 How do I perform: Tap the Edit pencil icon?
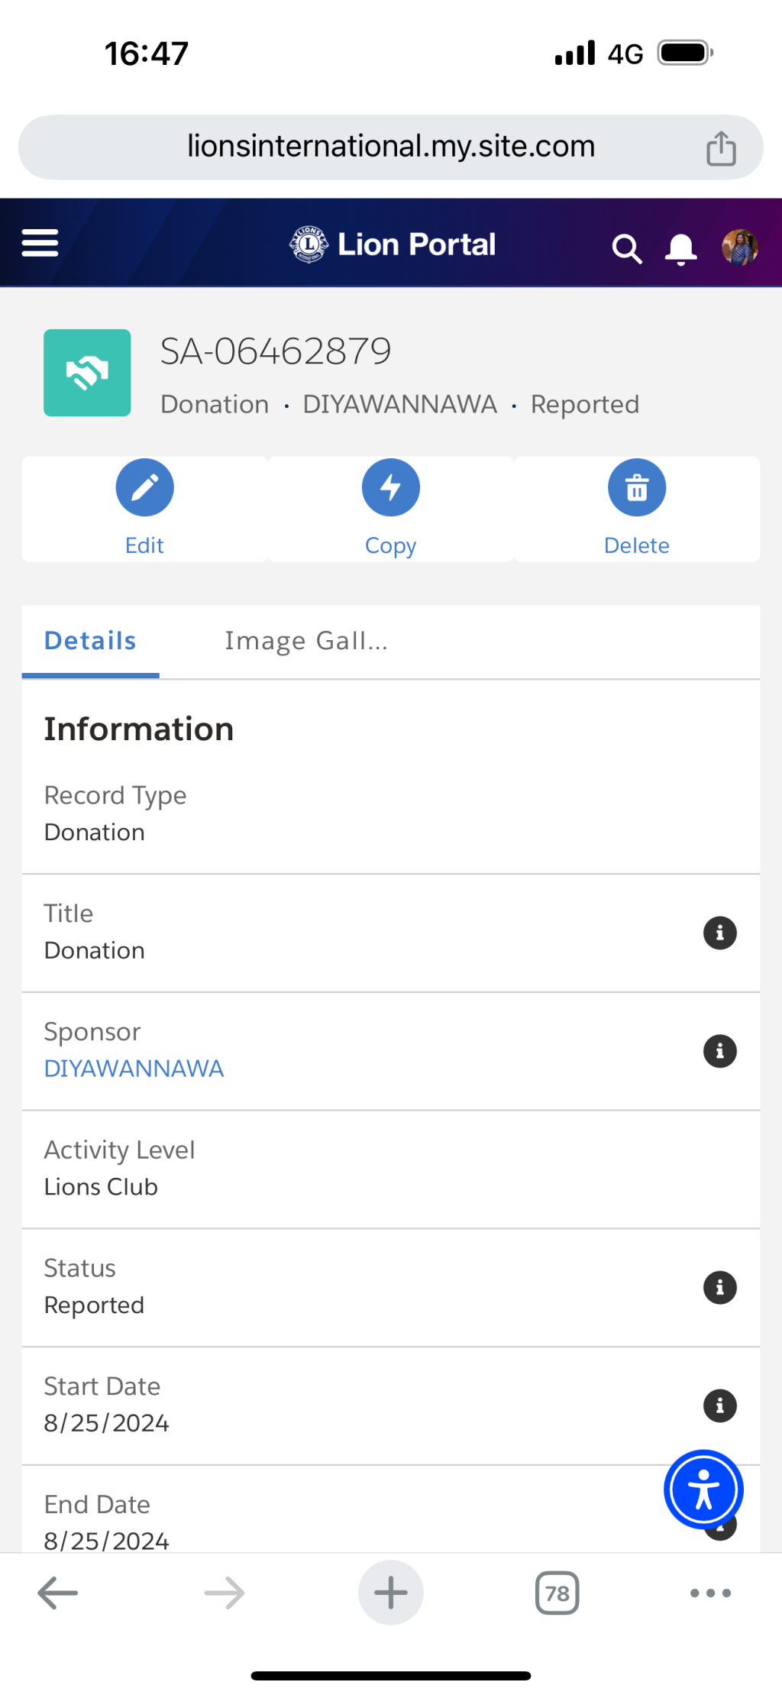coord(145,487)
